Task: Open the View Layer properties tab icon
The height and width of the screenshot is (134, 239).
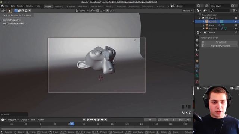Action: pos(197,45)
